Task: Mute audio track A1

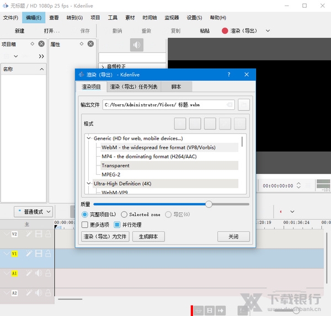Action: click(x=39, y=273)
